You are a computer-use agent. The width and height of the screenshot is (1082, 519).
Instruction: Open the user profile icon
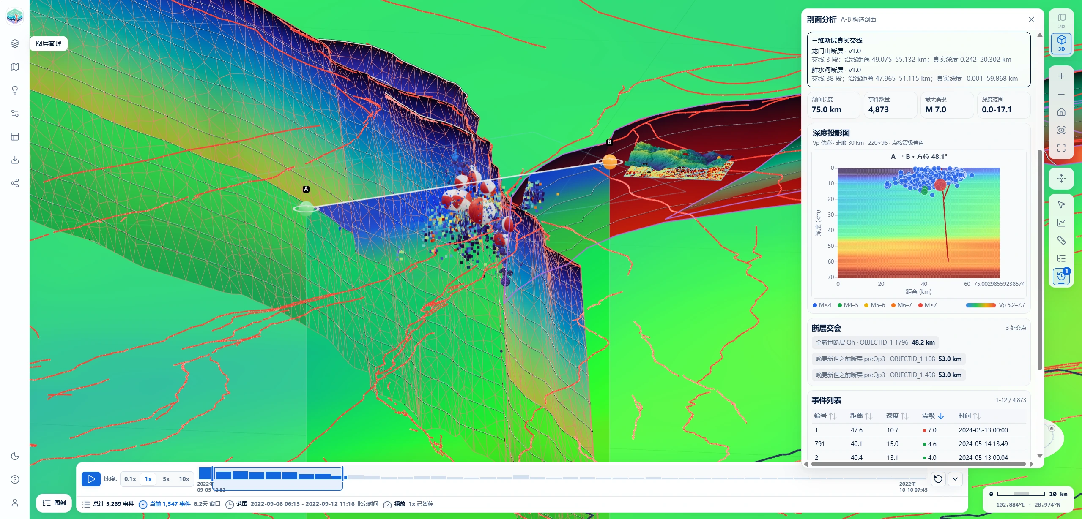(x=15, y=503)
